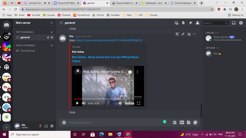Bookmark this page star icon
246x138 pixels.
(x=212, y=9)
